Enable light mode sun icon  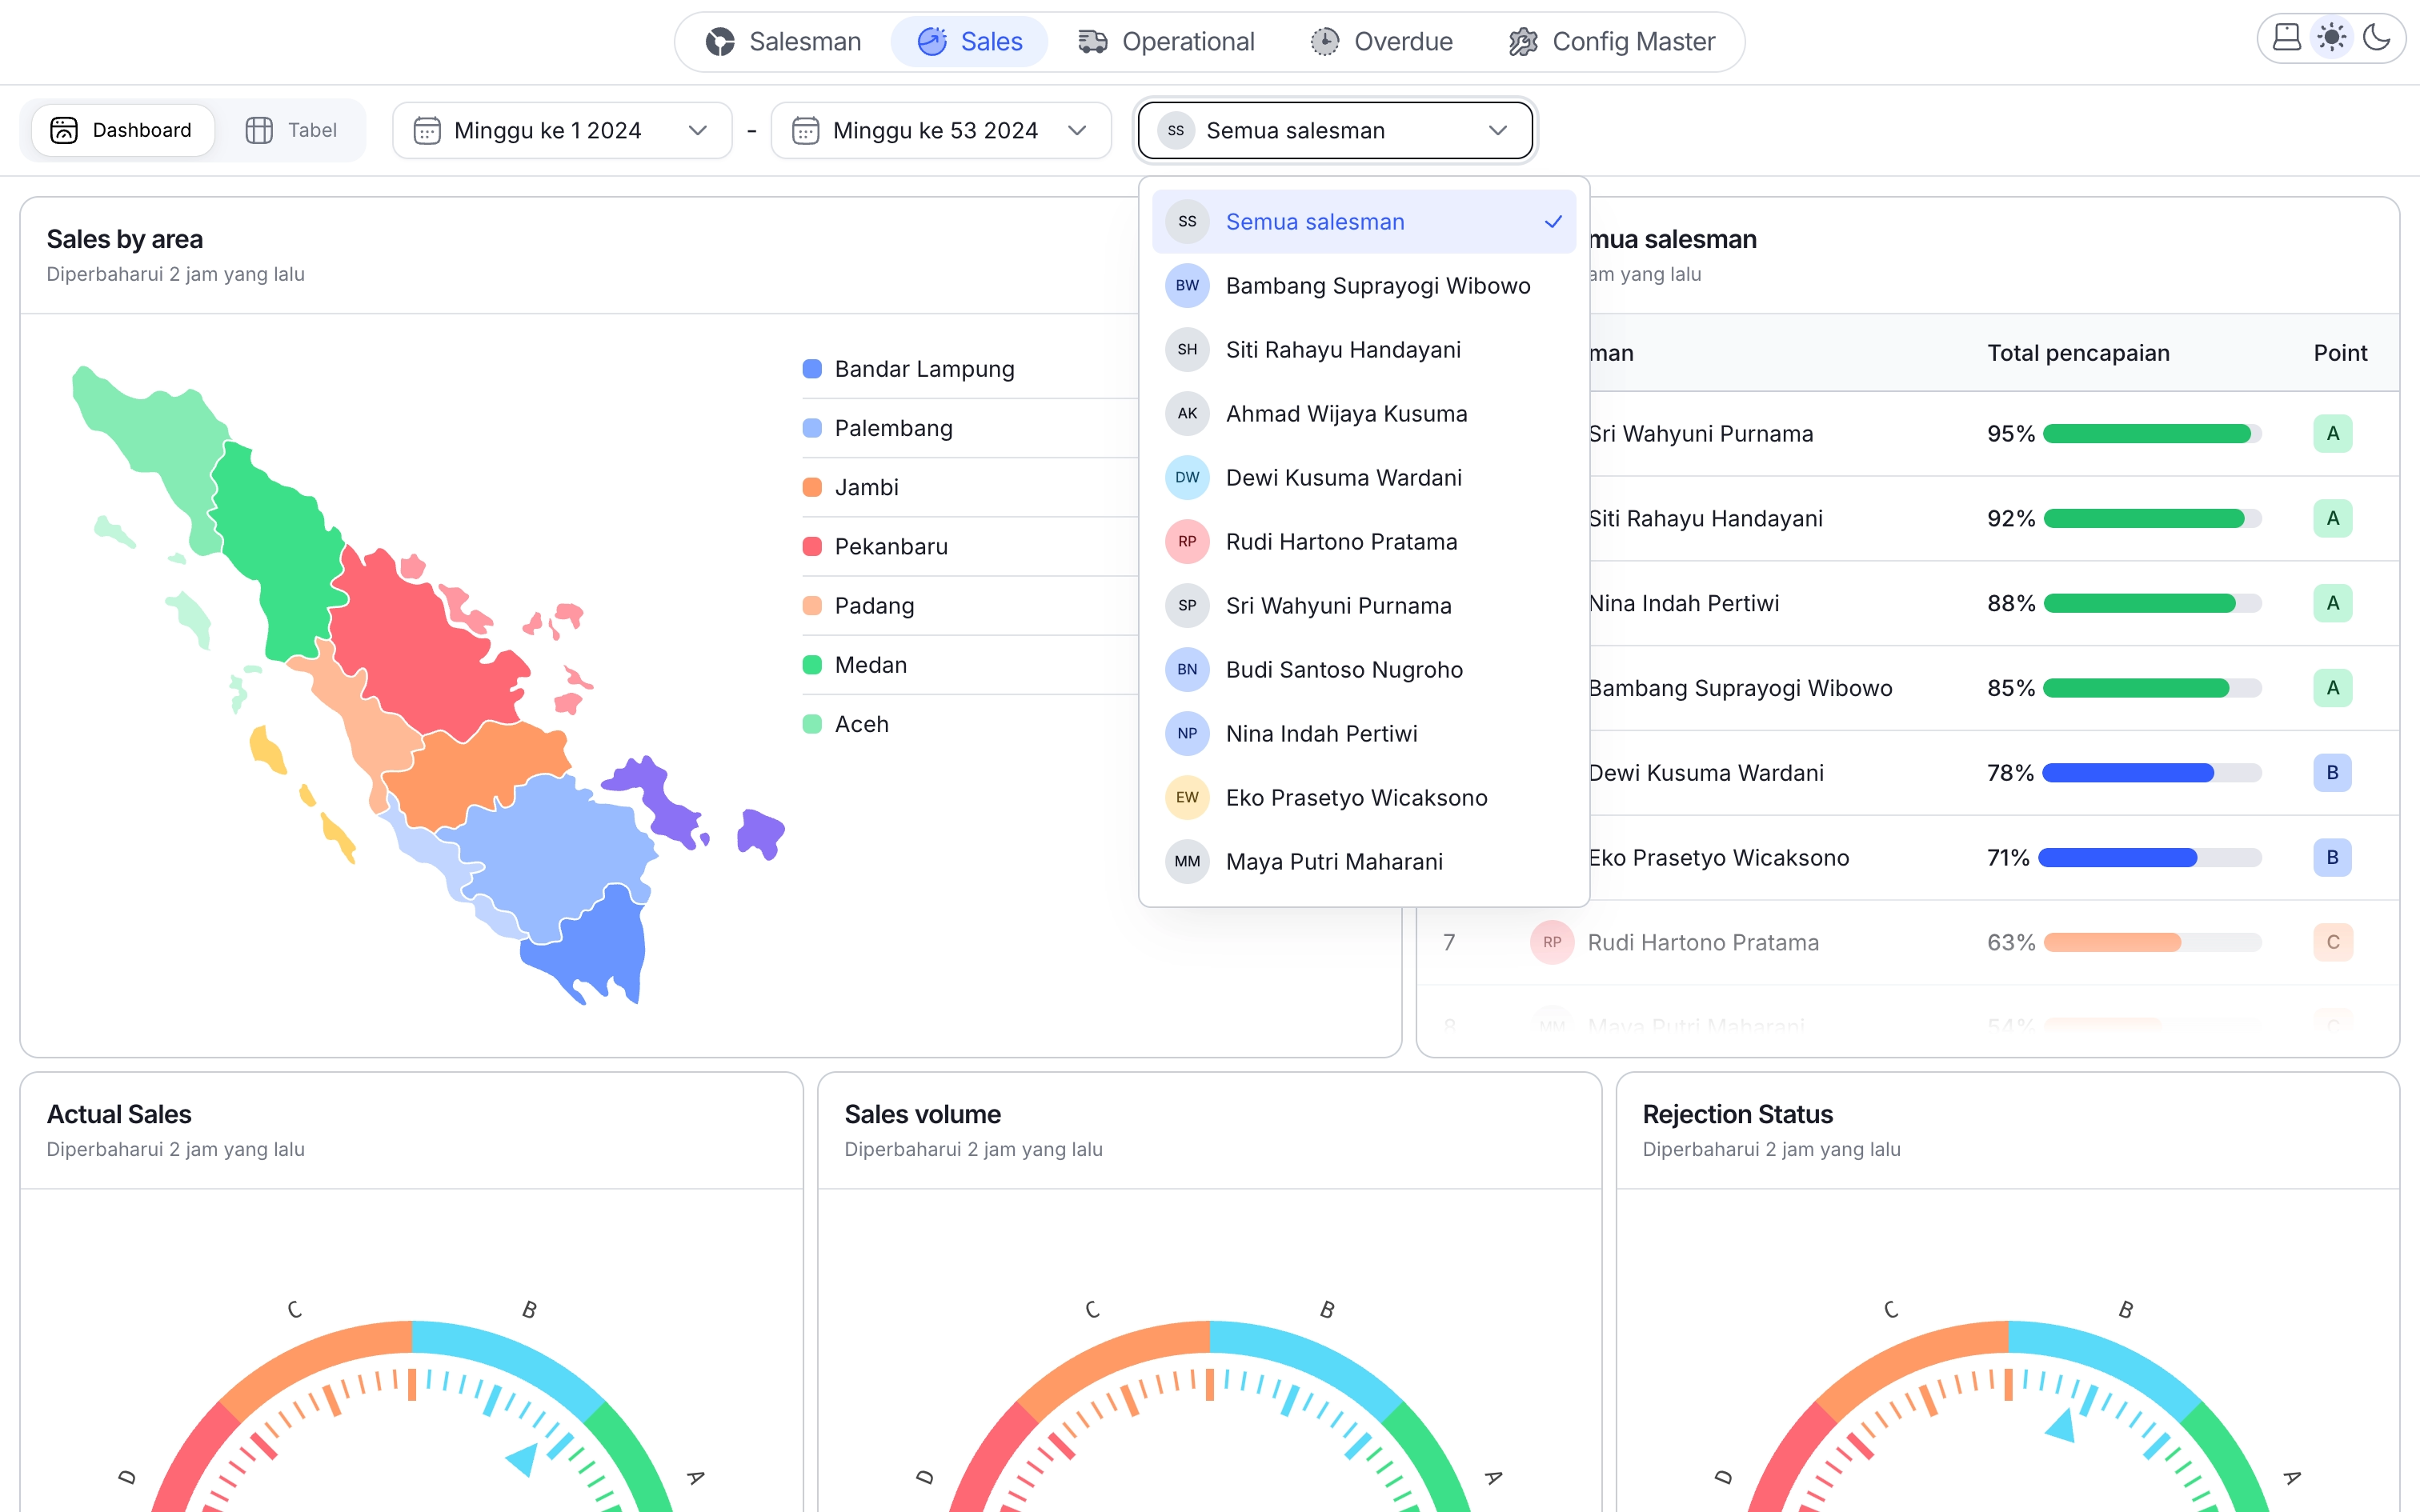pos(2332,38)
